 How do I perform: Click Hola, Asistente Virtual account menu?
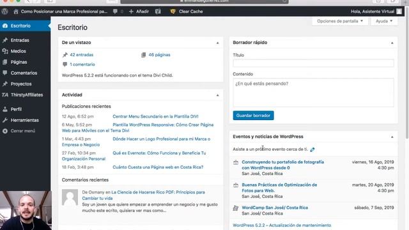(372, 11)
